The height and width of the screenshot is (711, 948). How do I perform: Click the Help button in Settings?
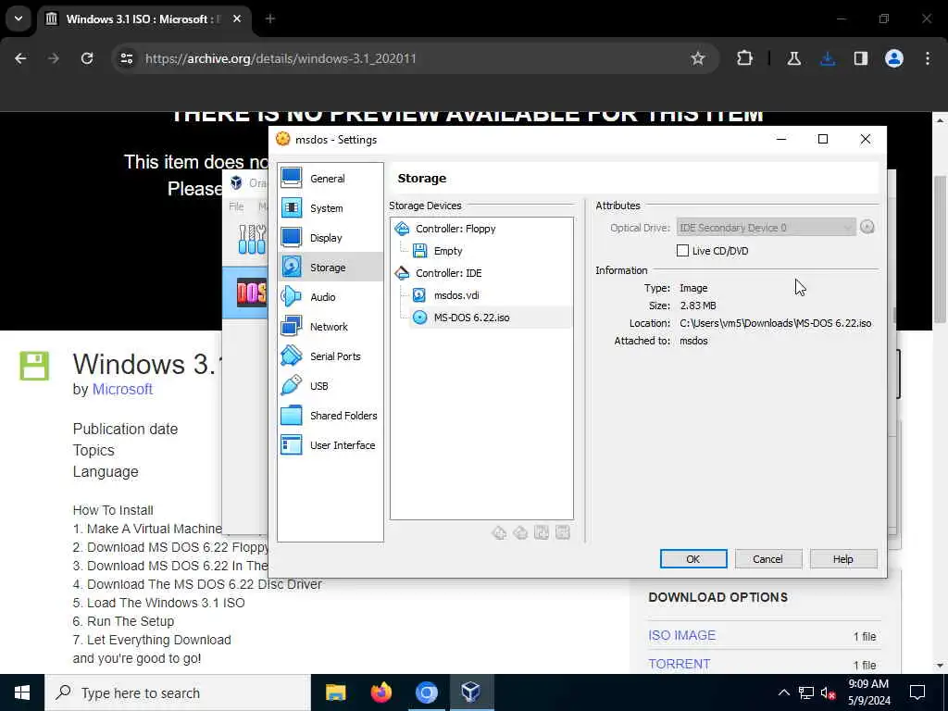coord(842,558)
